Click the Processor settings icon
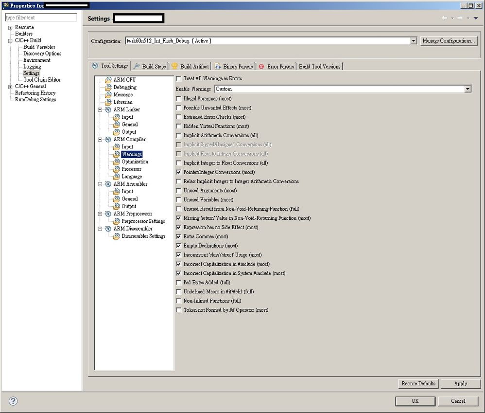The width and height of the screenshot is (485, 413). click(x=117, y=169)
